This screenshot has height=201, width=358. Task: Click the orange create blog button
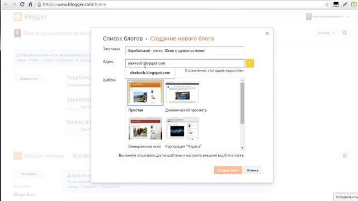pos(228,170)
